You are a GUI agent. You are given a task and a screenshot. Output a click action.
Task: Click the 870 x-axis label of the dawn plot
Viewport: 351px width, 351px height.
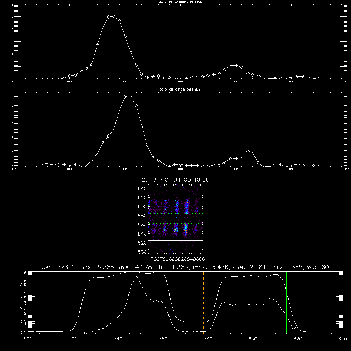click(347, 82)
